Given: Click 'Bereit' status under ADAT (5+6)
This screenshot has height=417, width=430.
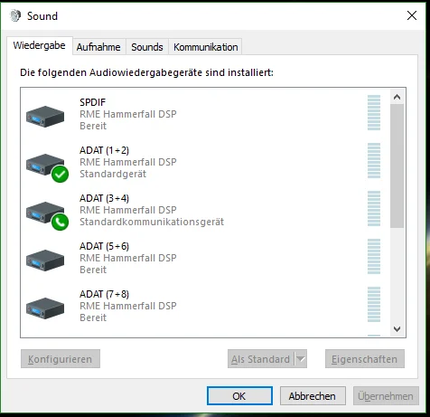Looking at the screenshot, I should (x=93, y=270).
